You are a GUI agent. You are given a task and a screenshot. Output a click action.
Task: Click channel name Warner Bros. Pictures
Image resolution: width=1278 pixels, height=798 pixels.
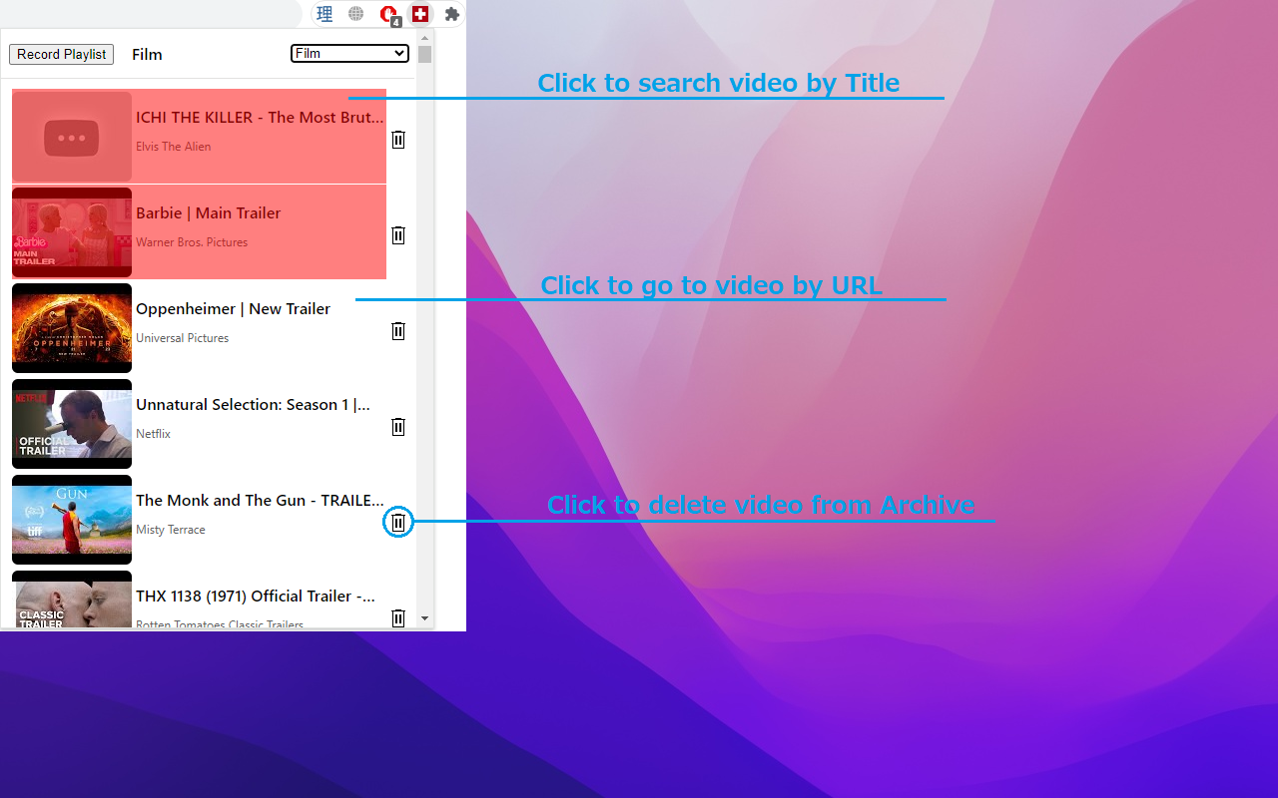(192, 242)
